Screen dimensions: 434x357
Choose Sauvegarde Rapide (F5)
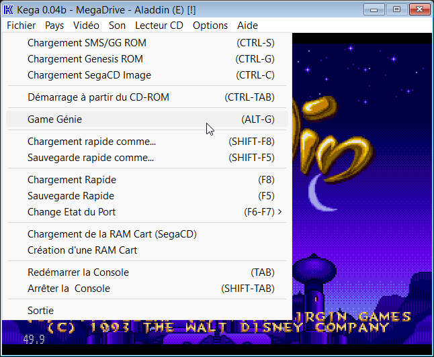pyautogui.click(x=147, y=196)
